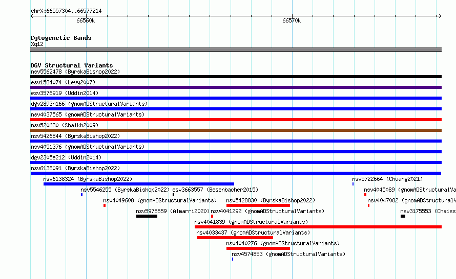Click the chrX:66557304..66577214 region label
The width and height of the screenshot is (456, 279).
(66, 11)
